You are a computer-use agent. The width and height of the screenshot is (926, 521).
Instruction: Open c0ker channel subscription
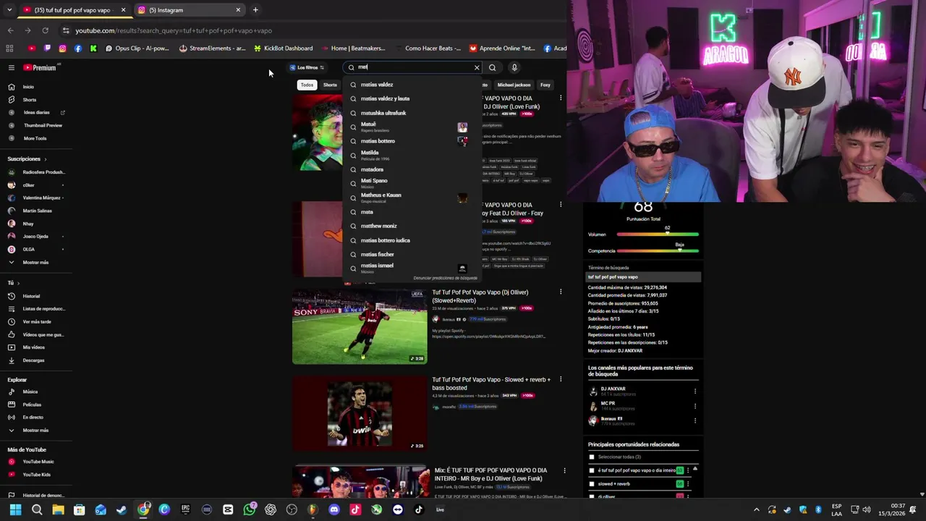(x=29, y=185)
